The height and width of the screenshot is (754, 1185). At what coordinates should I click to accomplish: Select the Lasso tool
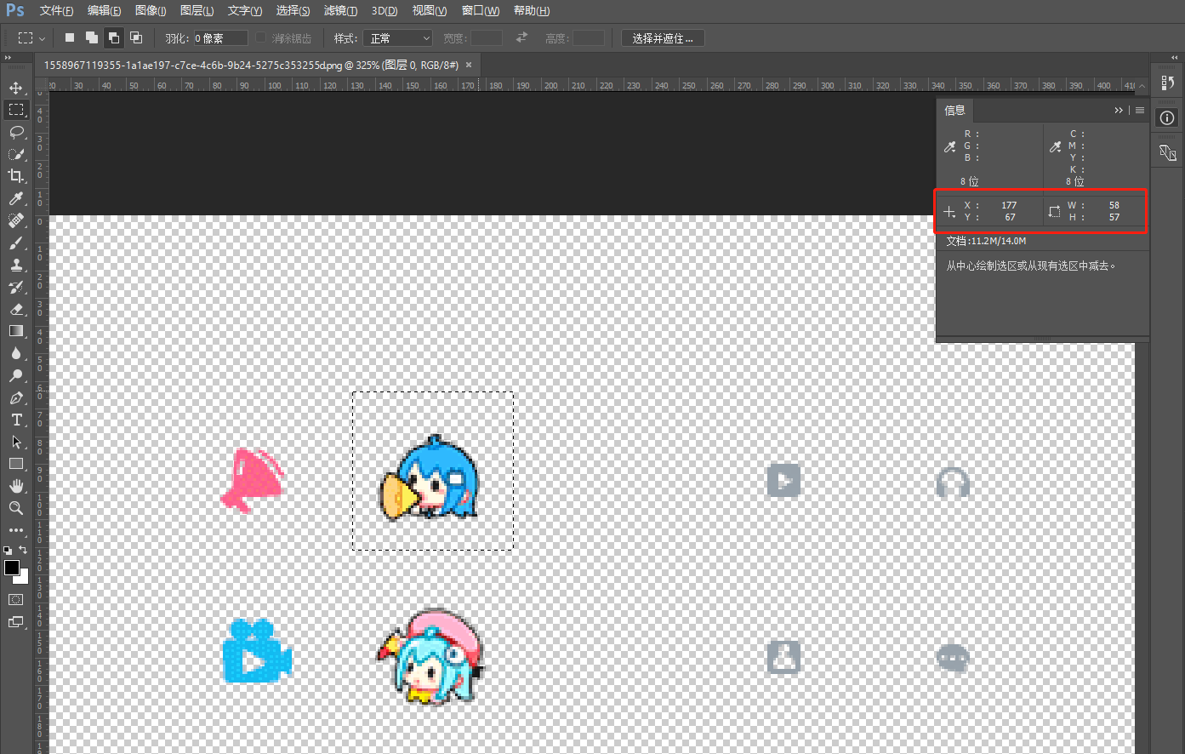click(16, 132)
